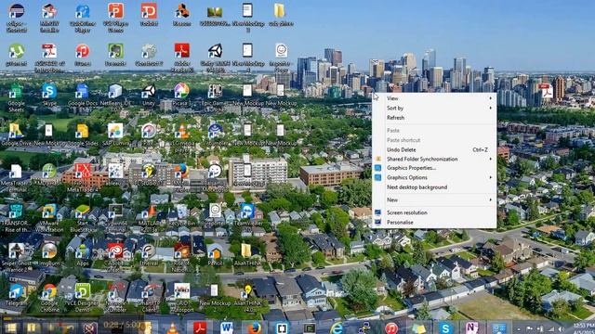Select the SAP Lumira desktop icon

[x=115, y=135]
